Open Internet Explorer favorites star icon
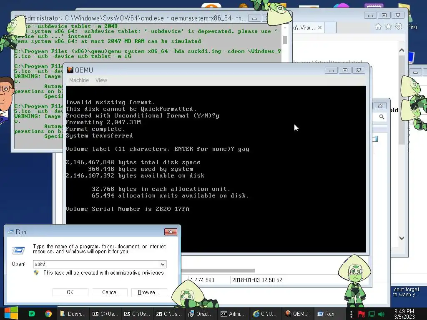427x320 pixels. tap(388, 26)
